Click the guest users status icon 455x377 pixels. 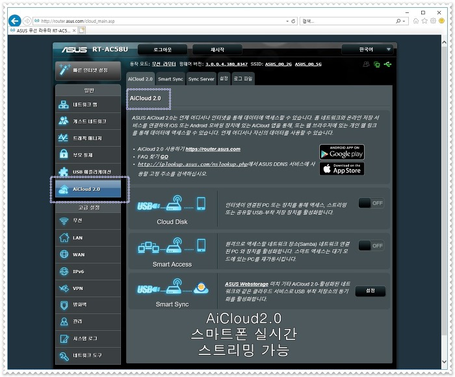366,64
